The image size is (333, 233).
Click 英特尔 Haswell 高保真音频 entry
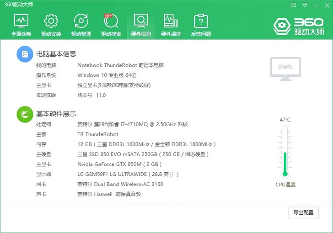[109, 194]
